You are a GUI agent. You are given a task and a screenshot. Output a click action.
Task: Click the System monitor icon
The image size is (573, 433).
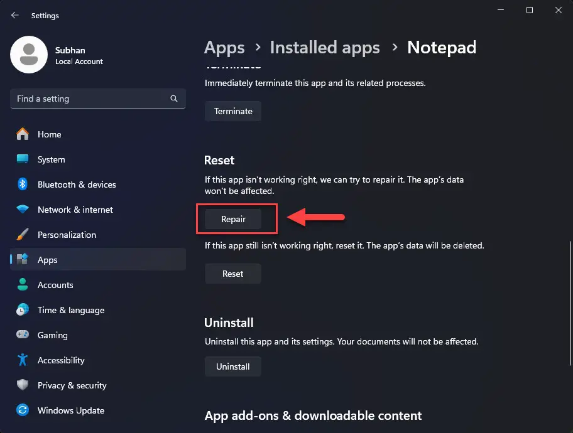23,159
